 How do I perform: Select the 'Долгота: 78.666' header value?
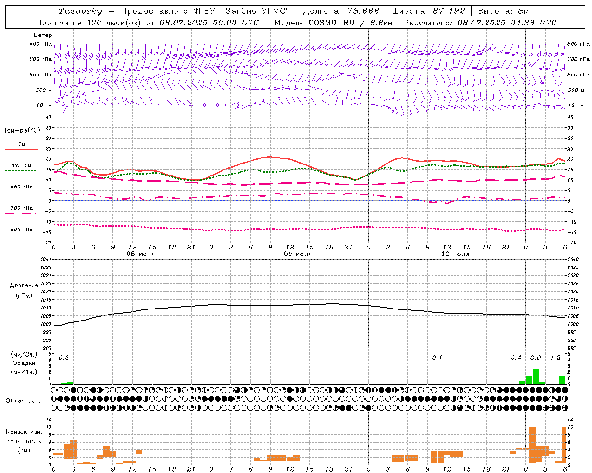341,11
